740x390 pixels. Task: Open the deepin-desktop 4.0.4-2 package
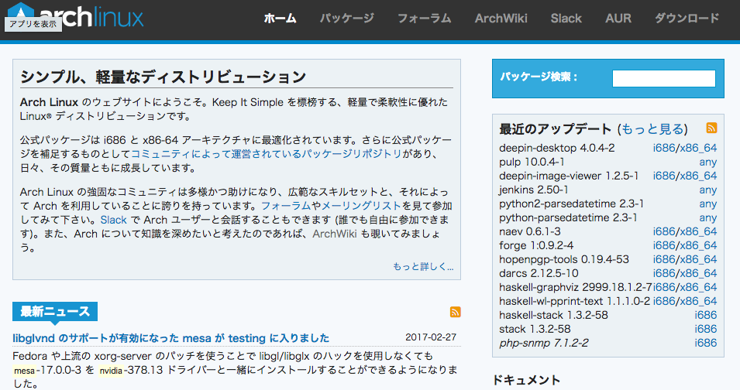pyautogui.click(x=557, y=148)
